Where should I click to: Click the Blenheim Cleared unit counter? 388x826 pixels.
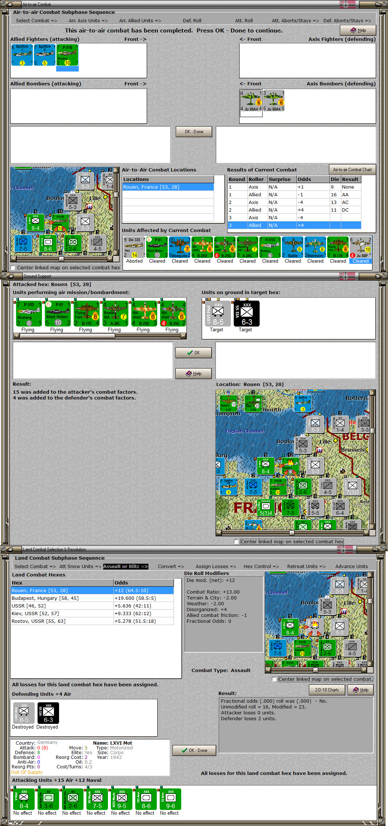tap(315, 247)
